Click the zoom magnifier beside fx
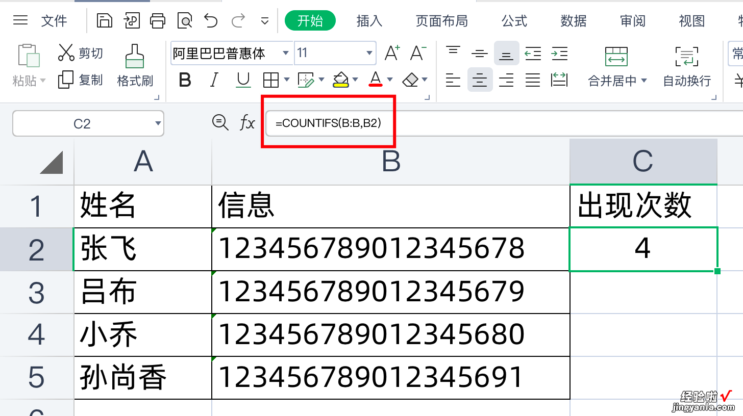This screenshot has width=743, height=416. click(x=220, y=122)
